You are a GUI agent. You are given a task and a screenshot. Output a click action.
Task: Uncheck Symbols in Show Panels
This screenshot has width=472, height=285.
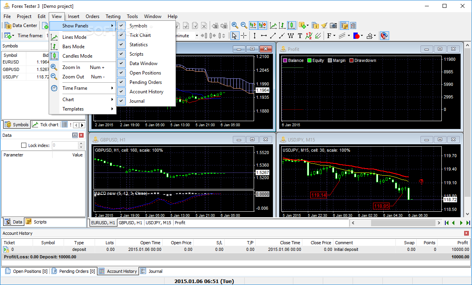click(x=146, y=26)
